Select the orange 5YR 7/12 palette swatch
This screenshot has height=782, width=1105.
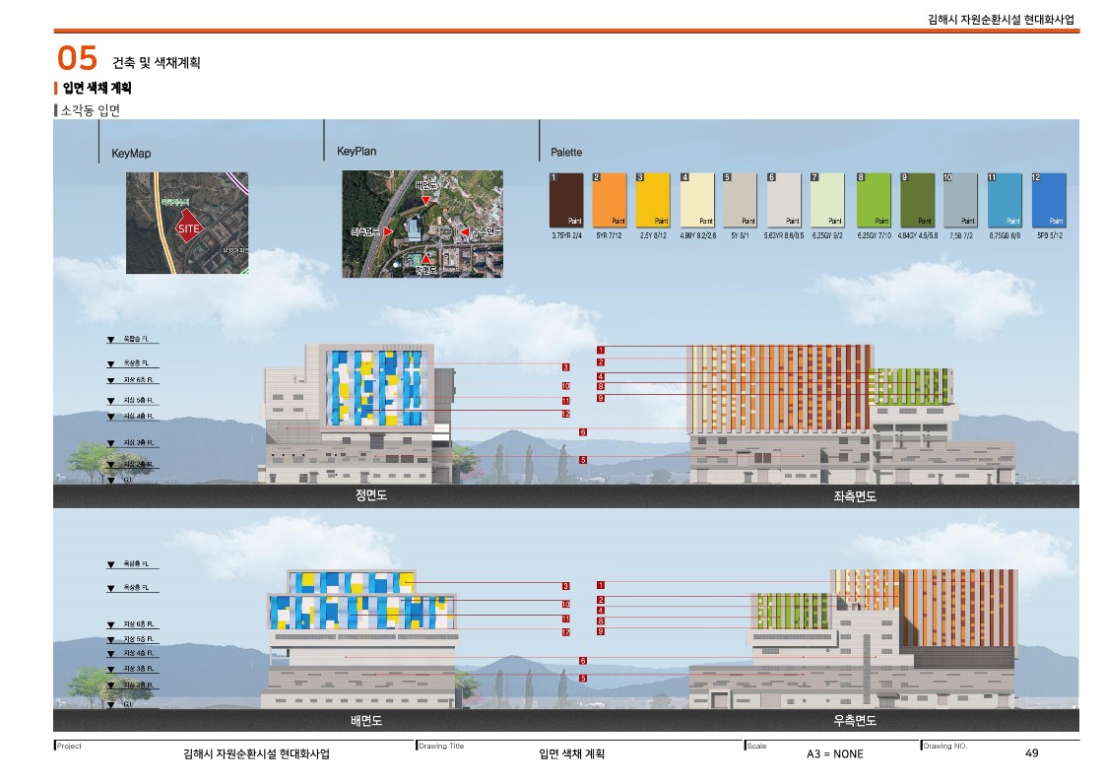click(x=610, y=200)
